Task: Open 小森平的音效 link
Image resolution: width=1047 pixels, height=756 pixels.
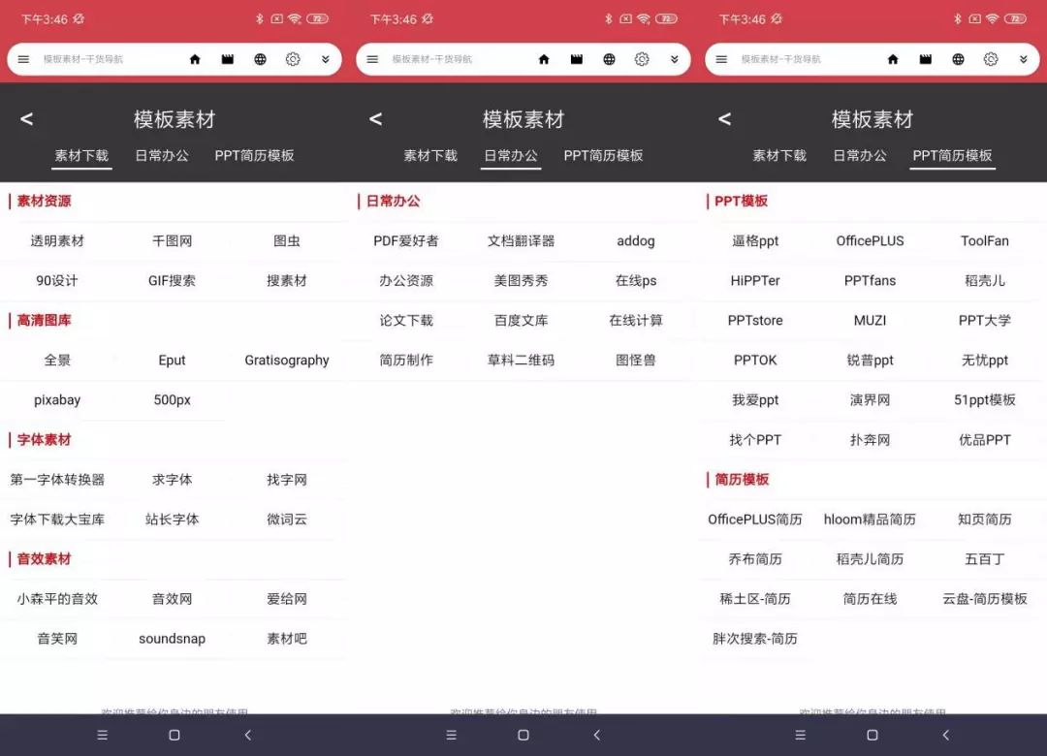Action: click(x=57, y=599)
